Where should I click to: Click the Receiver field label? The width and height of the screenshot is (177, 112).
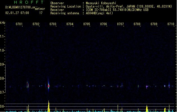point(57,10)
